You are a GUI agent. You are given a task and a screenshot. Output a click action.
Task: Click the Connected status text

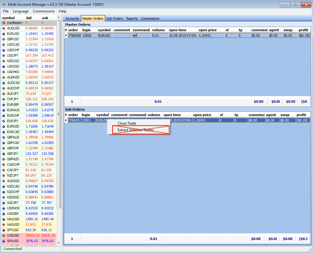tap(13, 249)
